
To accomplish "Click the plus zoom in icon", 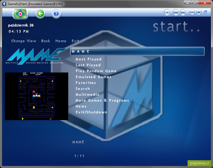I will (199, 13).
